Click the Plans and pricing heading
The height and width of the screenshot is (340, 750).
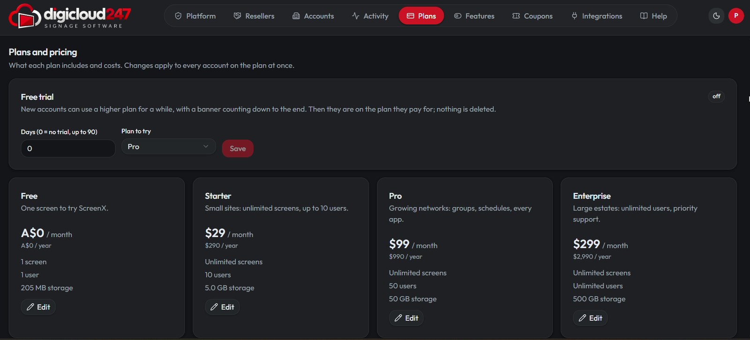(43, 52)
